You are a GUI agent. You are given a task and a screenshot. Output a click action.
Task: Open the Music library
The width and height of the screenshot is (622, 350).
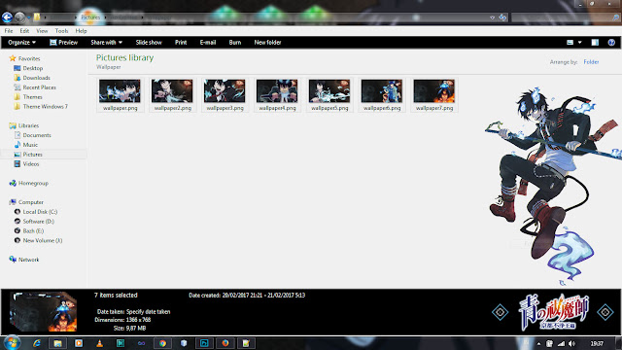(26, 145)
